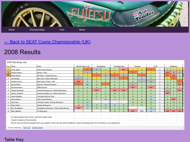Viewport: 190px width, 142px height.
Task: Select driver name Robert Lawson
Action: (16, 73)
